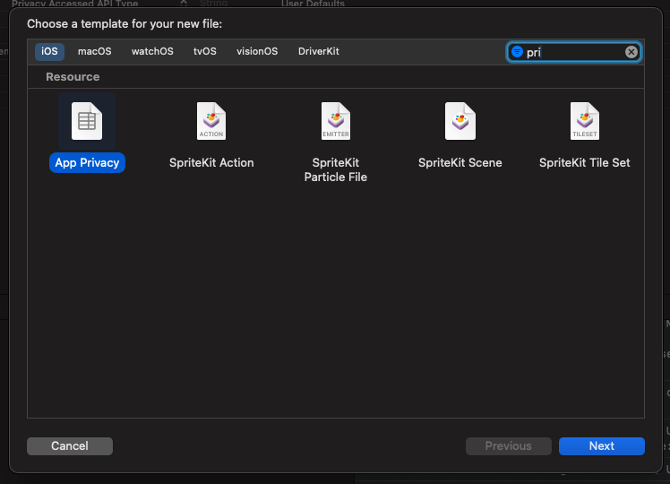The width and height of the screenshot is (670, 484).
Task: Clear the search text with X button
Action: click(631, 52)
